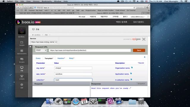Select the Template tab
The height and width of the screenshot is (107, 190).
49,59
